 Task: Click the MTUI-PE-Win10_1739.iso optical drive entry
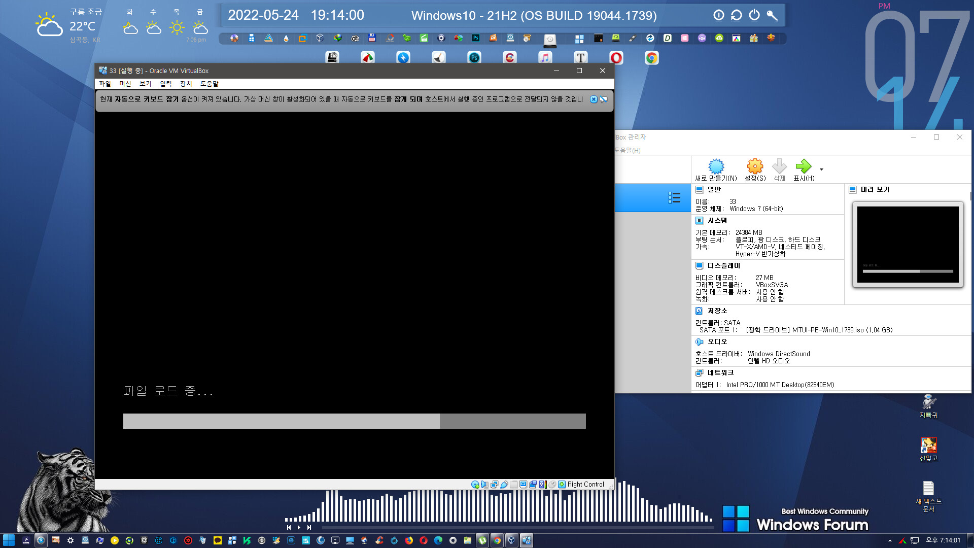819,330
